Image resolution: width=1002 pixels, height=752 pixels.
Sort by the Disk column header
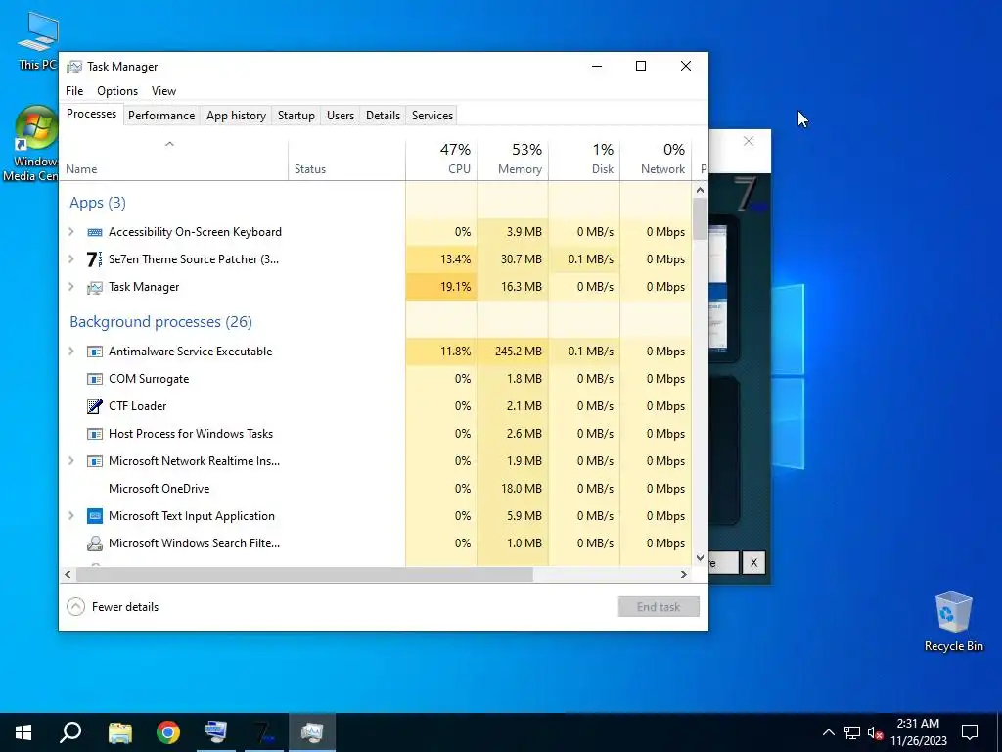tap(584, 160)
